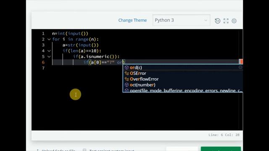
Task: Collapse the for loop fold arrow on line 2
Action: point(49,39)
